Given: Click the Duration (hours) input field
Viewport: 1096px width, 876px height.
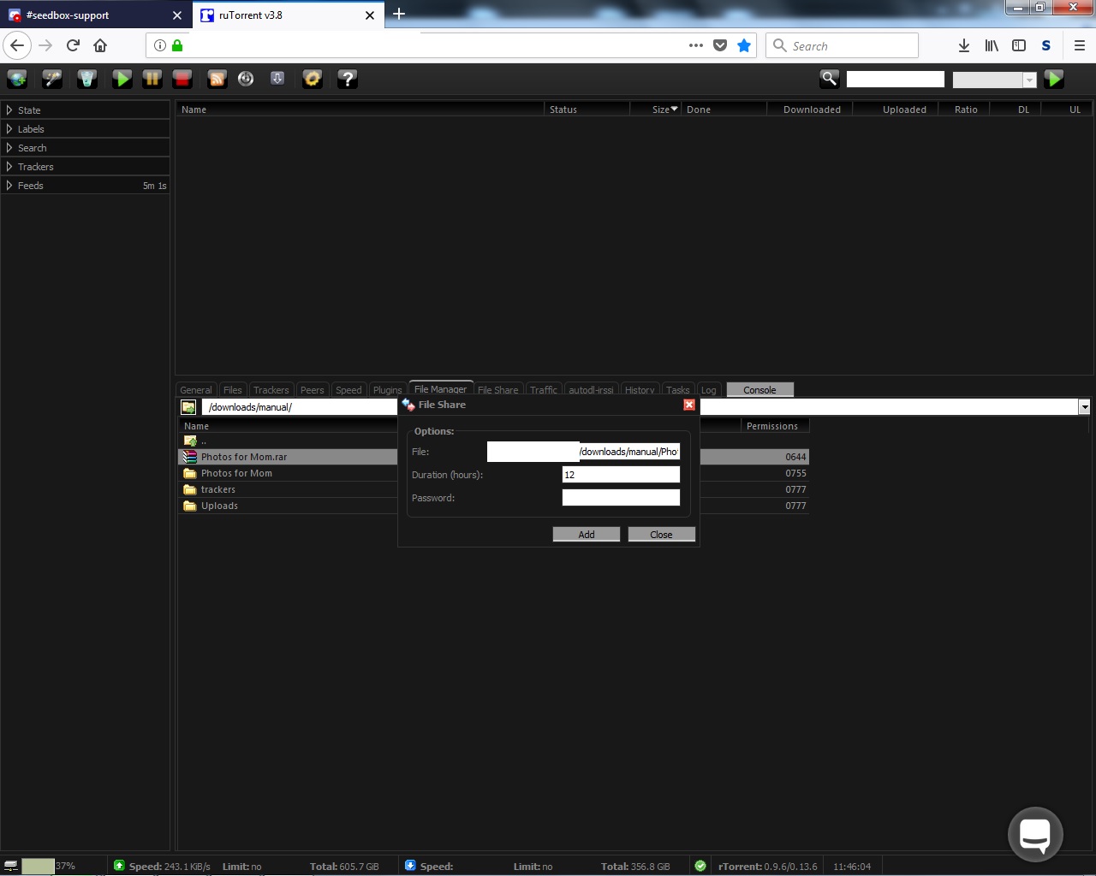Looking at the screenshot, I should tap(621, 475).
